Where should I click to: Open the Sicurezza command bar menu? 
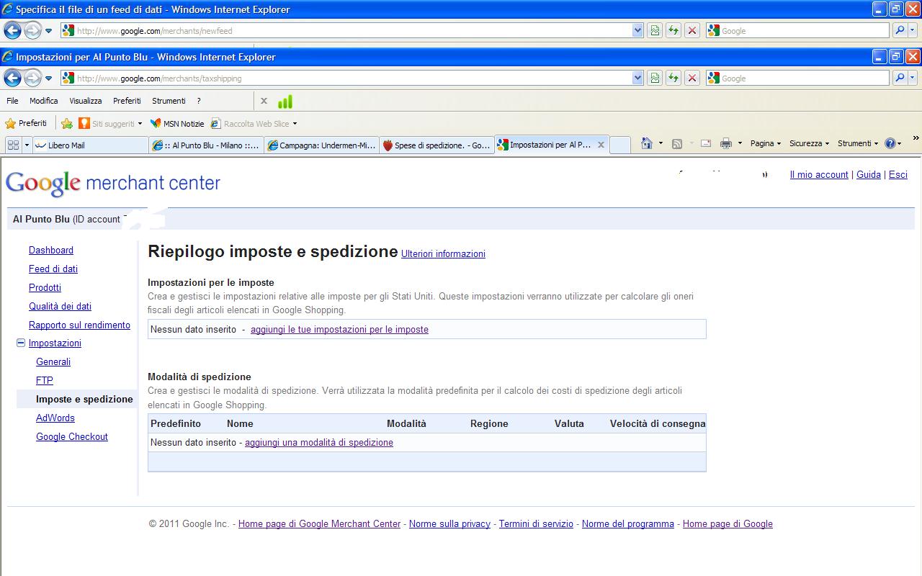tap(809, 143)
